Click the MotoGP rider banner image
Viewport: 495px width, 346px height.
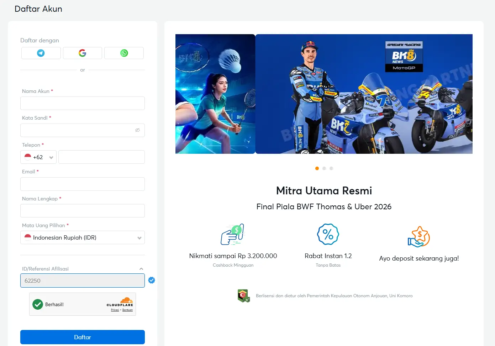364,94
